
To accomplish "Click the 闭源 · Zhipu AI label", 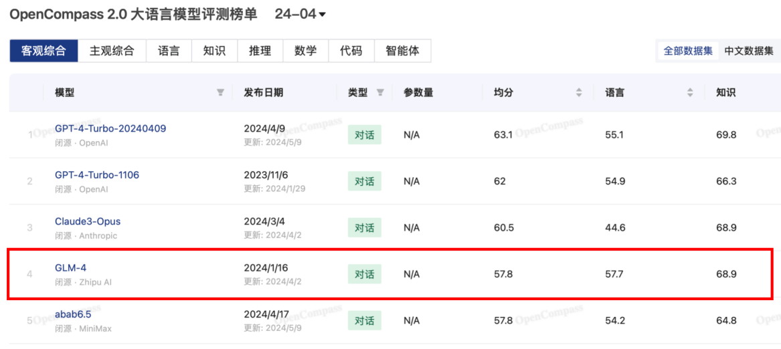I will coord(83,281).
